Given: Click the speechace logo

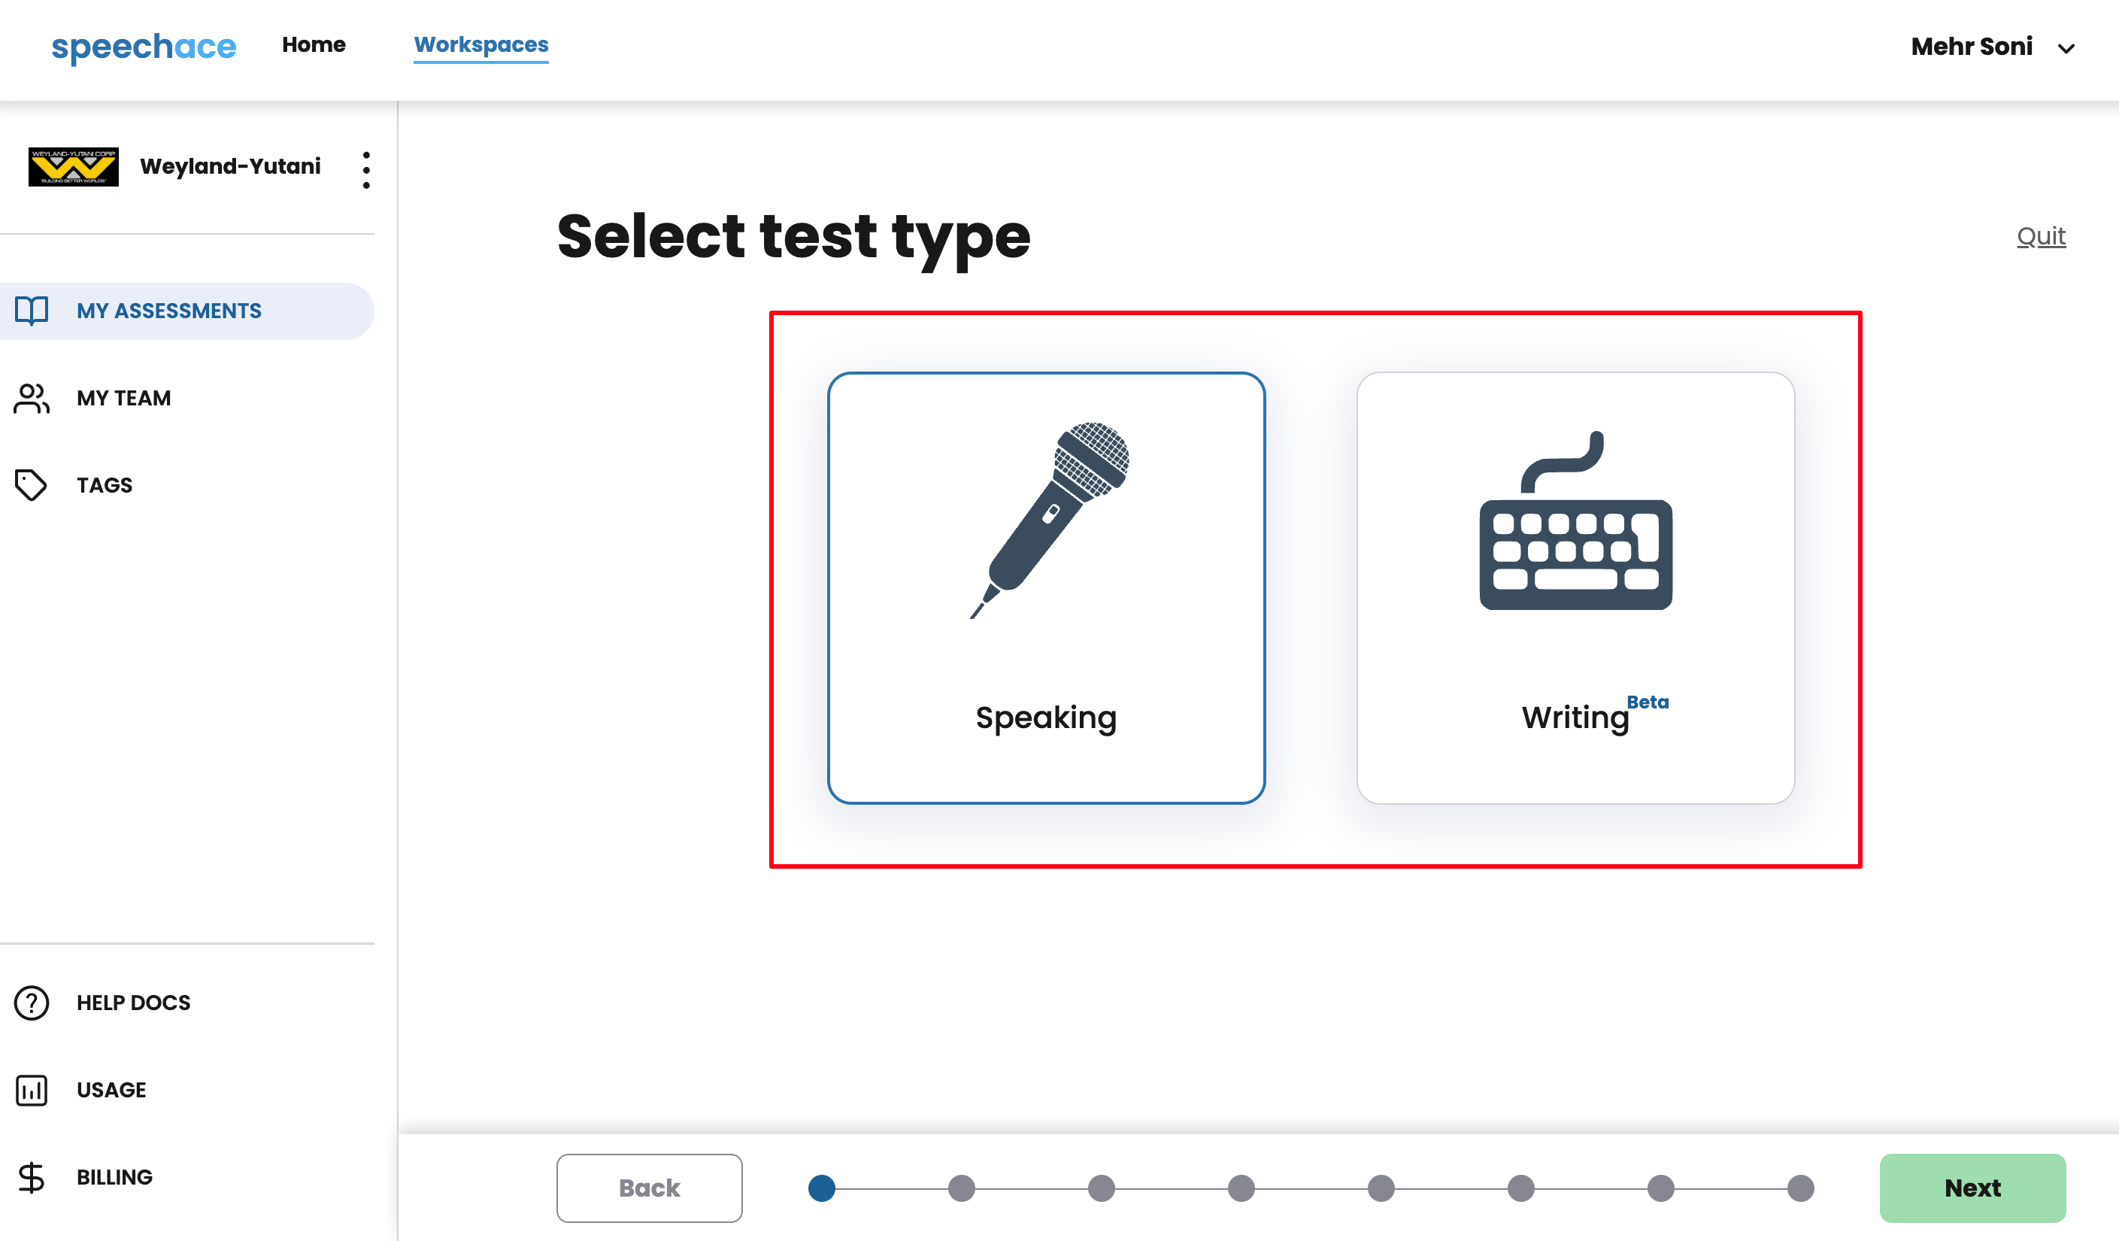Looking at the screenshot, I should coord(144,46).
